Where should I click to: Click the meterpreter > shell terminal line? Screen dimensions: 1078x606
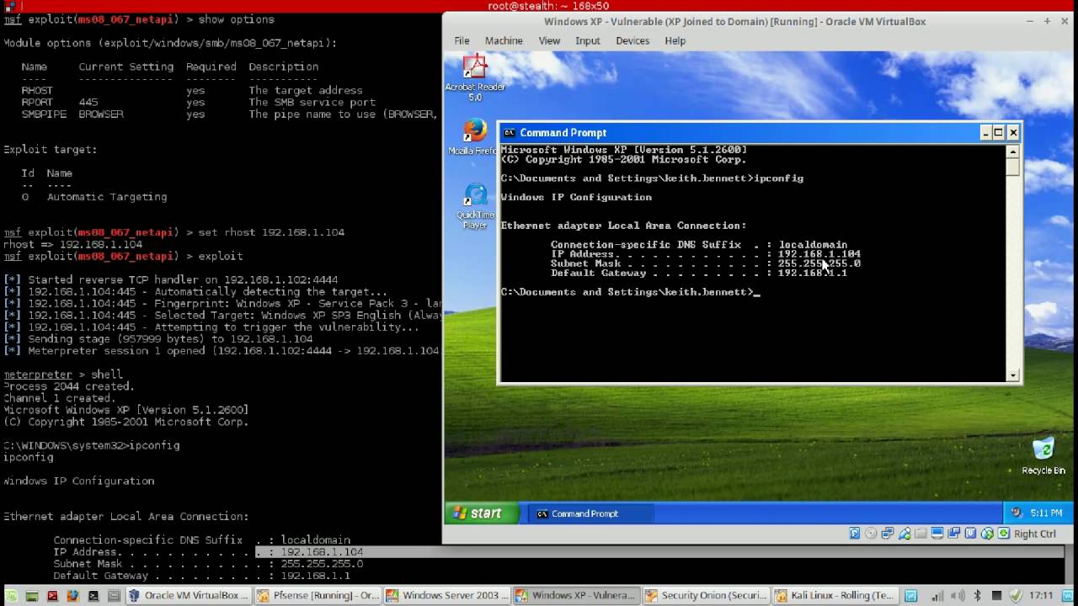[x=63, y=375]
